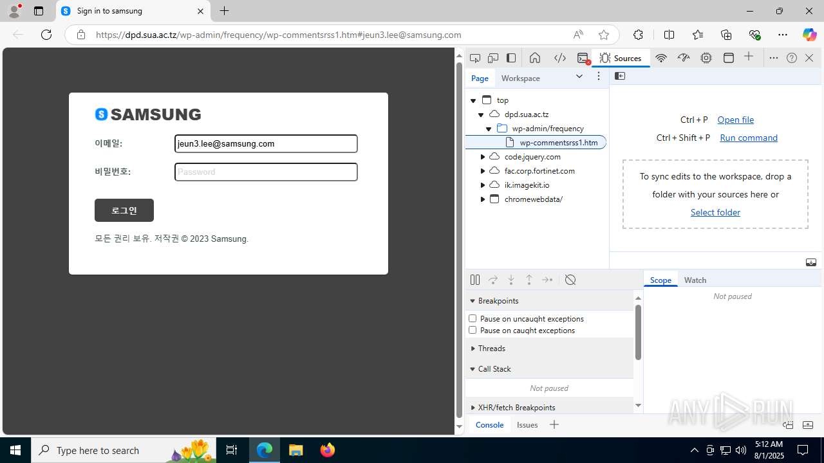Expand the fac.corp.fortinet.com node
824x463 pixels.
483,171
